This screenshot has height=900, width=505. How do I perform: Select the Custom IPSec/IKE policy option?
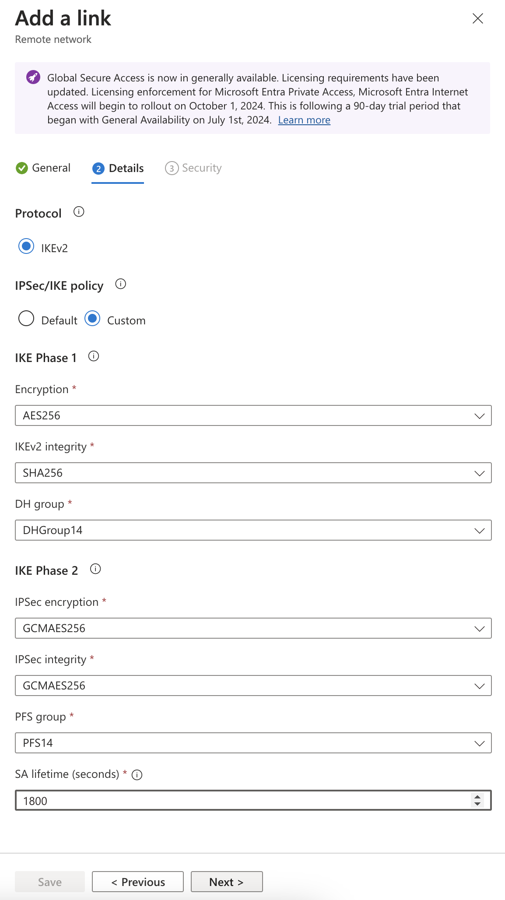pos(92,319)
